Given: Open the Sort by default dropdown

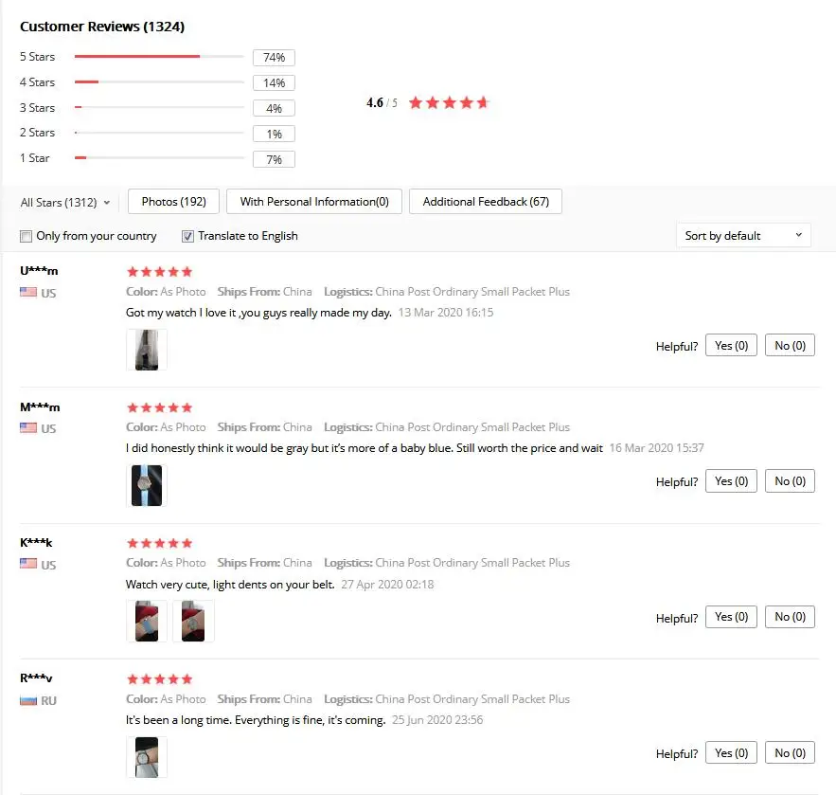Looking at the screenshot, I should click(x=743, y=236).
